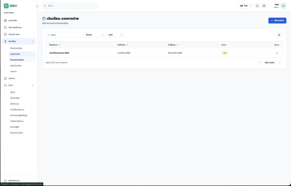Viewport: 291px width, 186px height.
Task: Open settings via the header gear icon
Action: pos(264,6)
